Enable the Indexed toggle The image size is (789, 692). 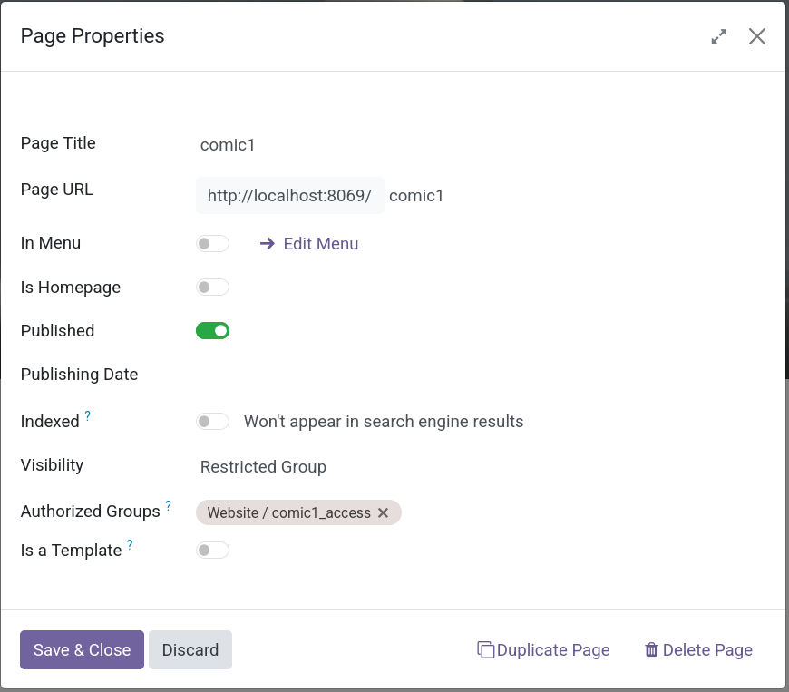(212, 421)
